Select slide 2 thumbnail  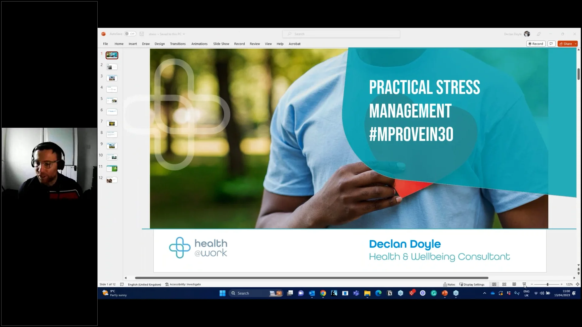pos(112,67)
